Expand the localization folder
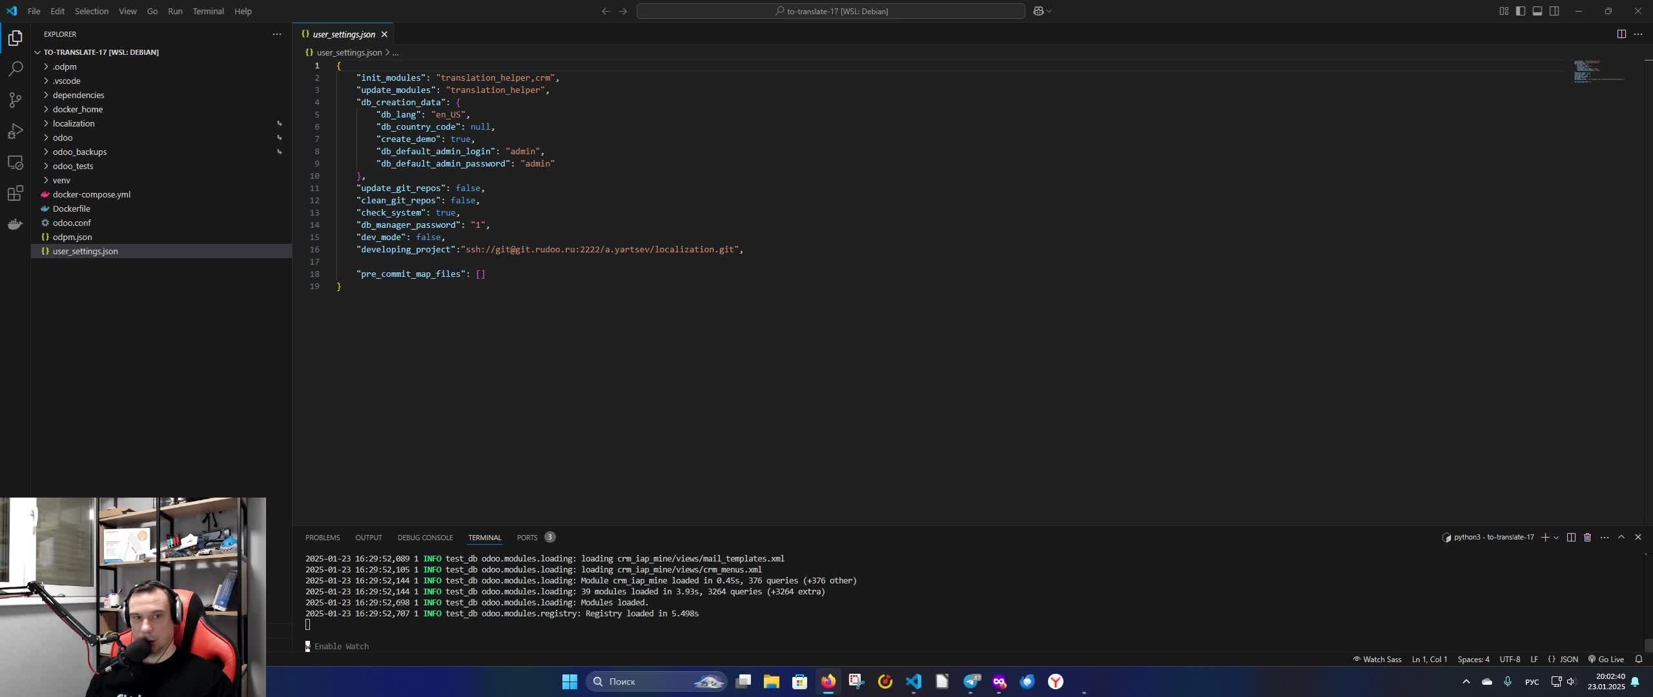 point(74,123)
